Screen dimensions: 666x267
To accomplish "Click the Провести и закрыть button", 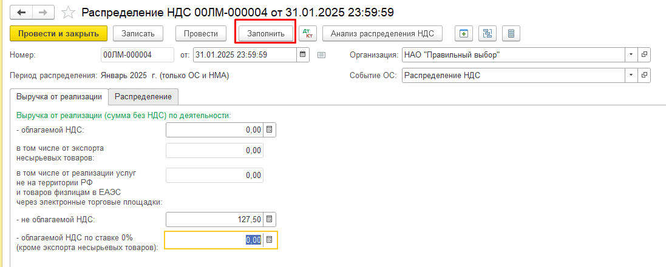I will [x=58, y=33].
